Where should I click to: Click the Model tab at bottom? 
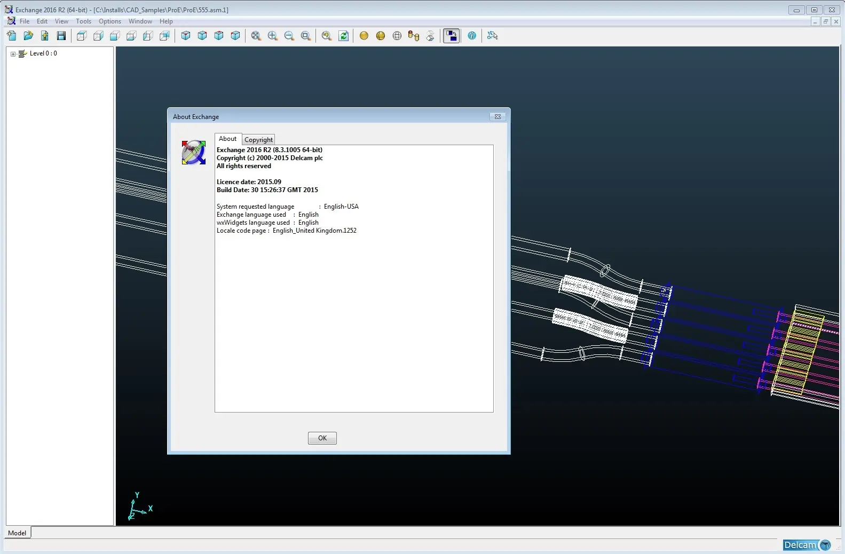(x=18, y=533)
